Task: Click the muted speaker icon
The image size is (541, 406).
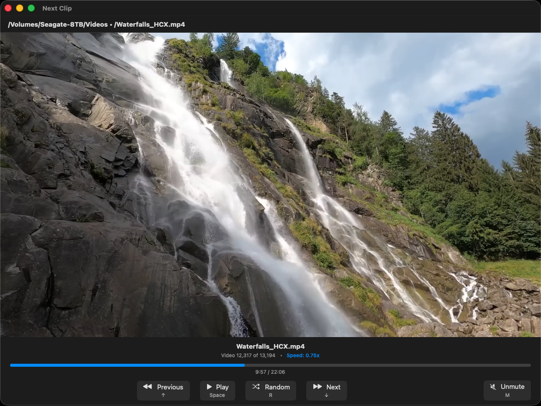Action: click(x=492, y=387)
